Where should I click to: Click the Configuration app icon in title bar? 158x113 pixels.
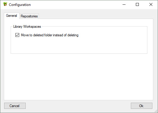tap(5, 4)
